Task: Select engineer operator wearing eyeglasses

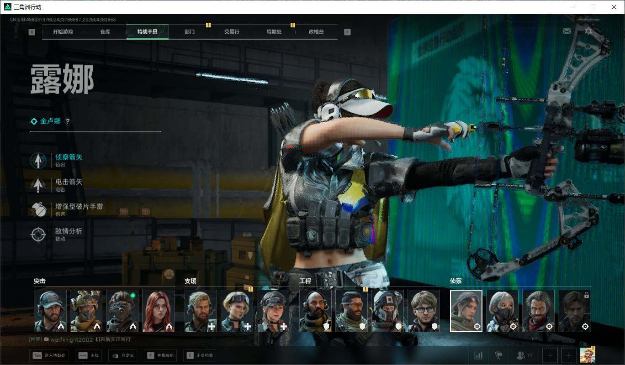Action: tap(424, 311)
